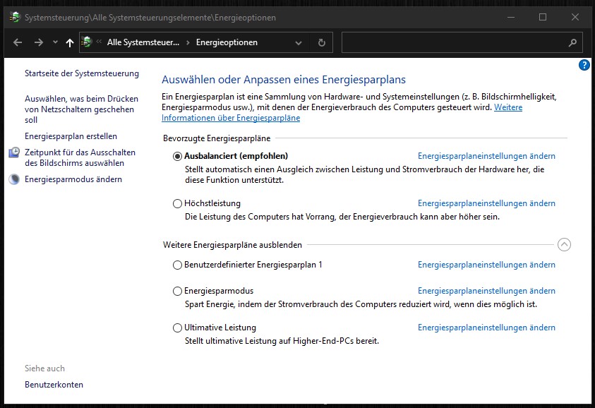595x408 pixels.
Task: Change plan settings for Benutzerdefinierter Energiesparplan 1
Action: [486, 265]
